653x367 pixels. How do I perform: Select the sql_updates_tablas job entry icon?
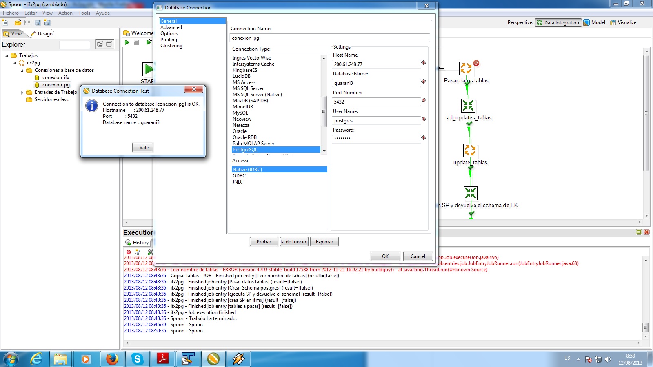click(468, 105)
